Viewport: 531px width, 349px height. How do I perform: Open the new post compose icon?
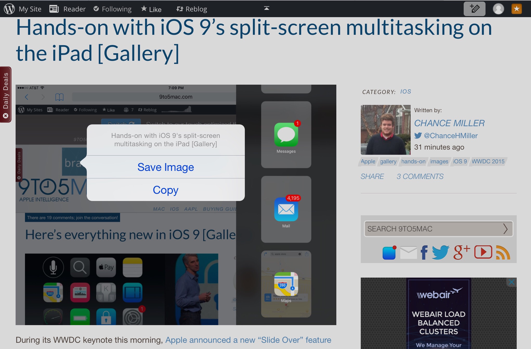(x=474, y=9)
